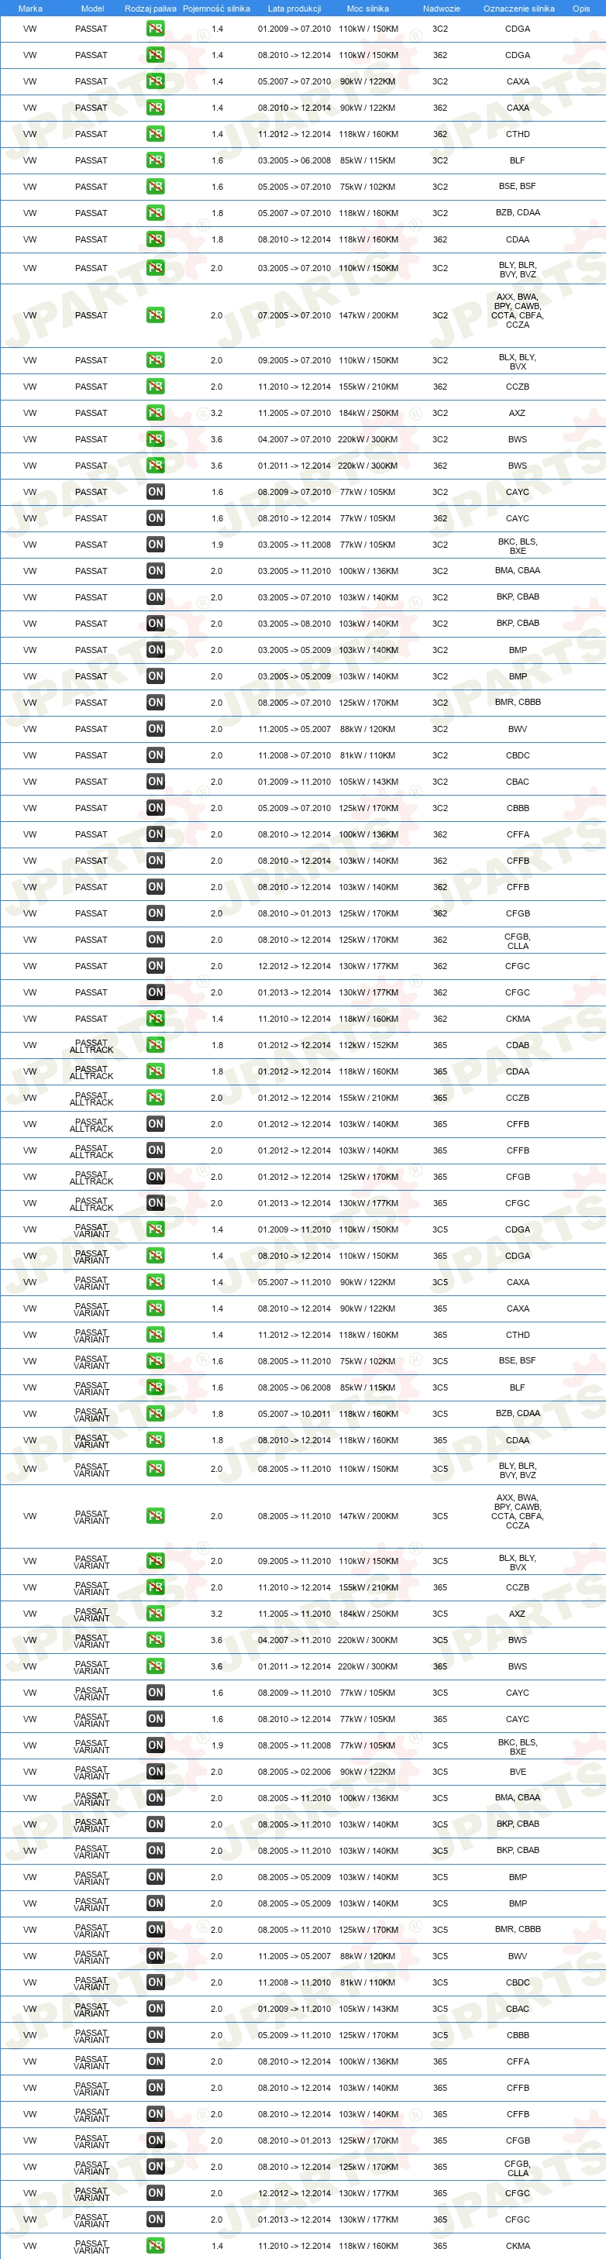Click date range '04.2007 -> 07.2010'
The width and height of the screenshot is (606, 2259).
coord(294,439)
